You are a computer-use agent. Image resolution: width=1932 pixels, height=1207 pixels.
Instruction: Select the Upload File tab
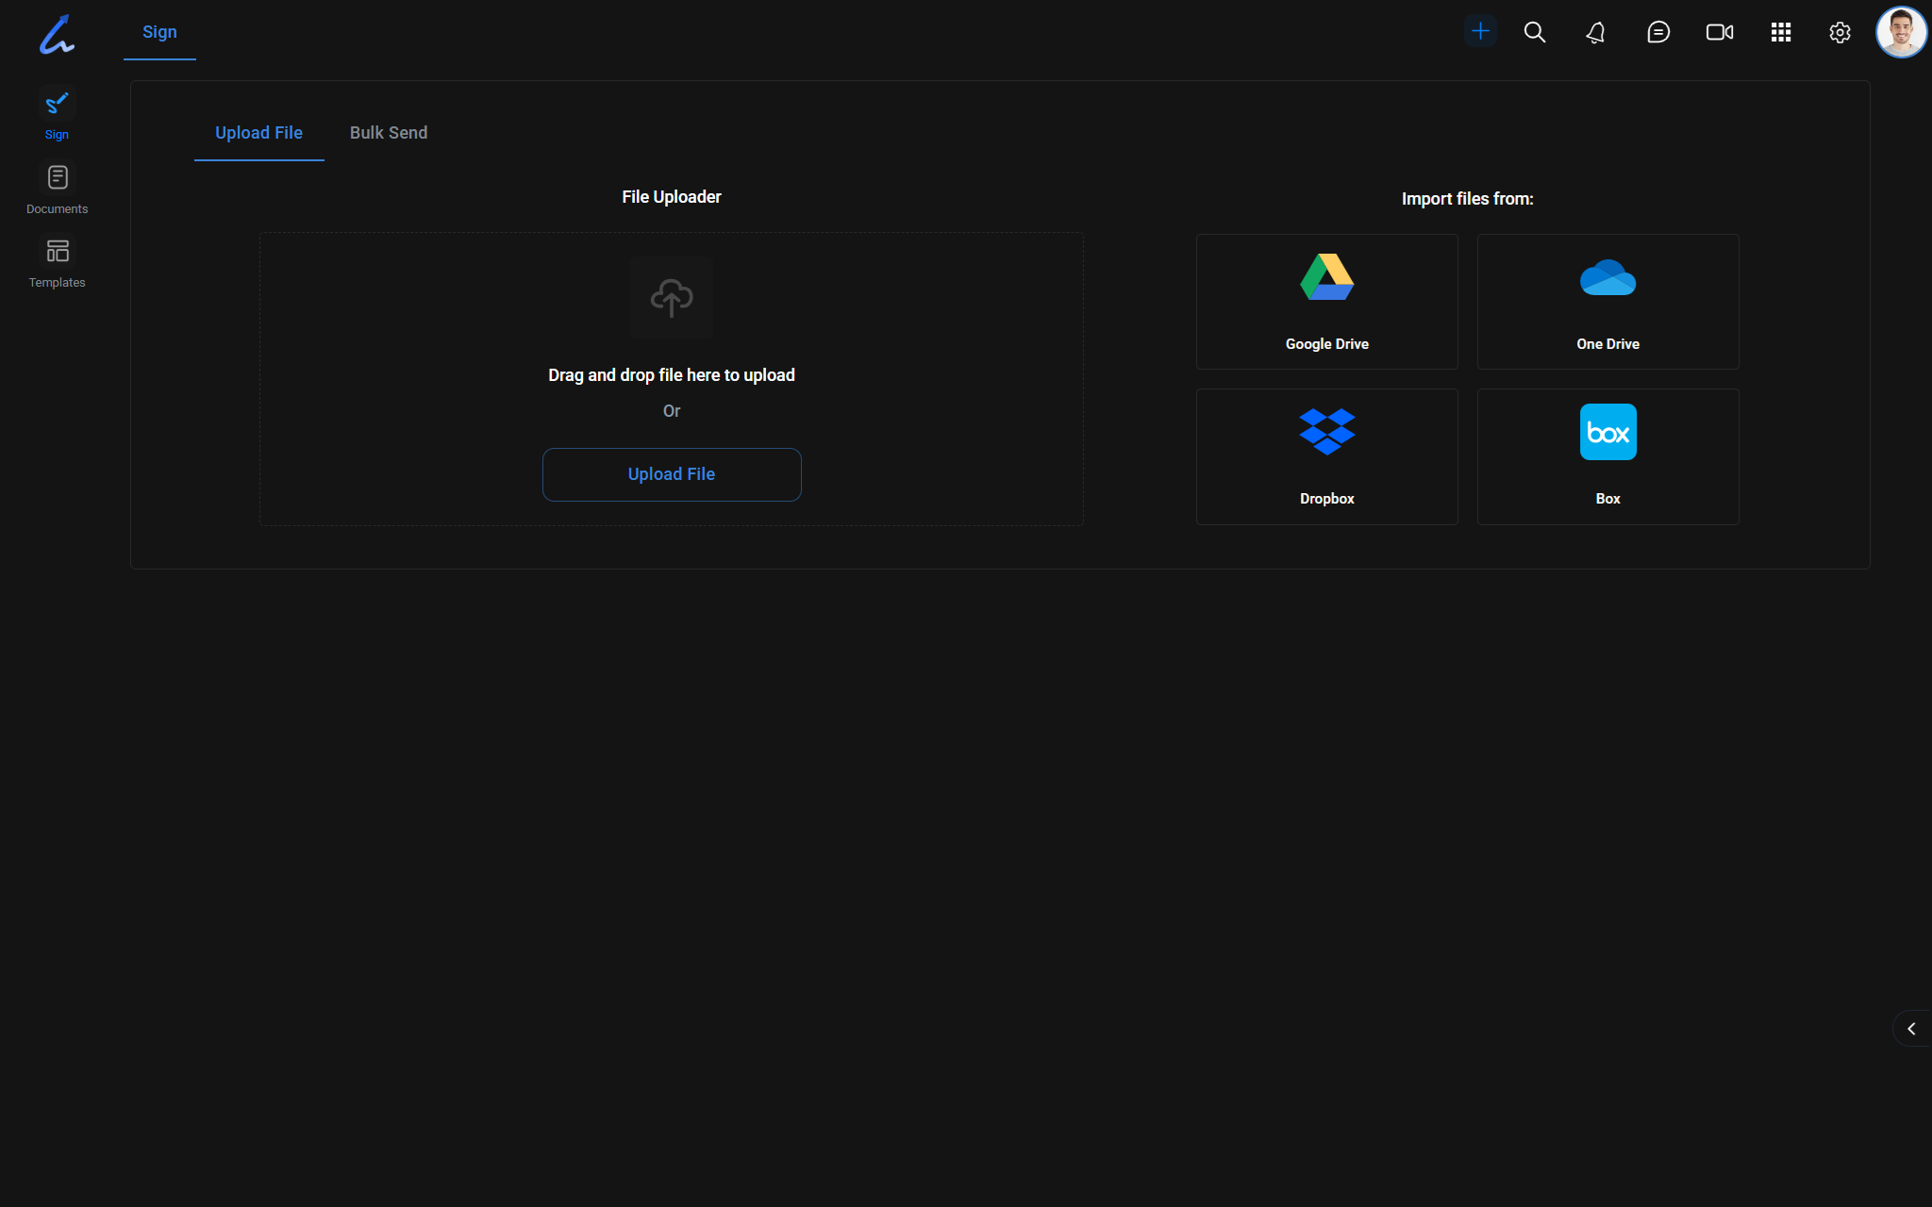(x=258, y=133)
